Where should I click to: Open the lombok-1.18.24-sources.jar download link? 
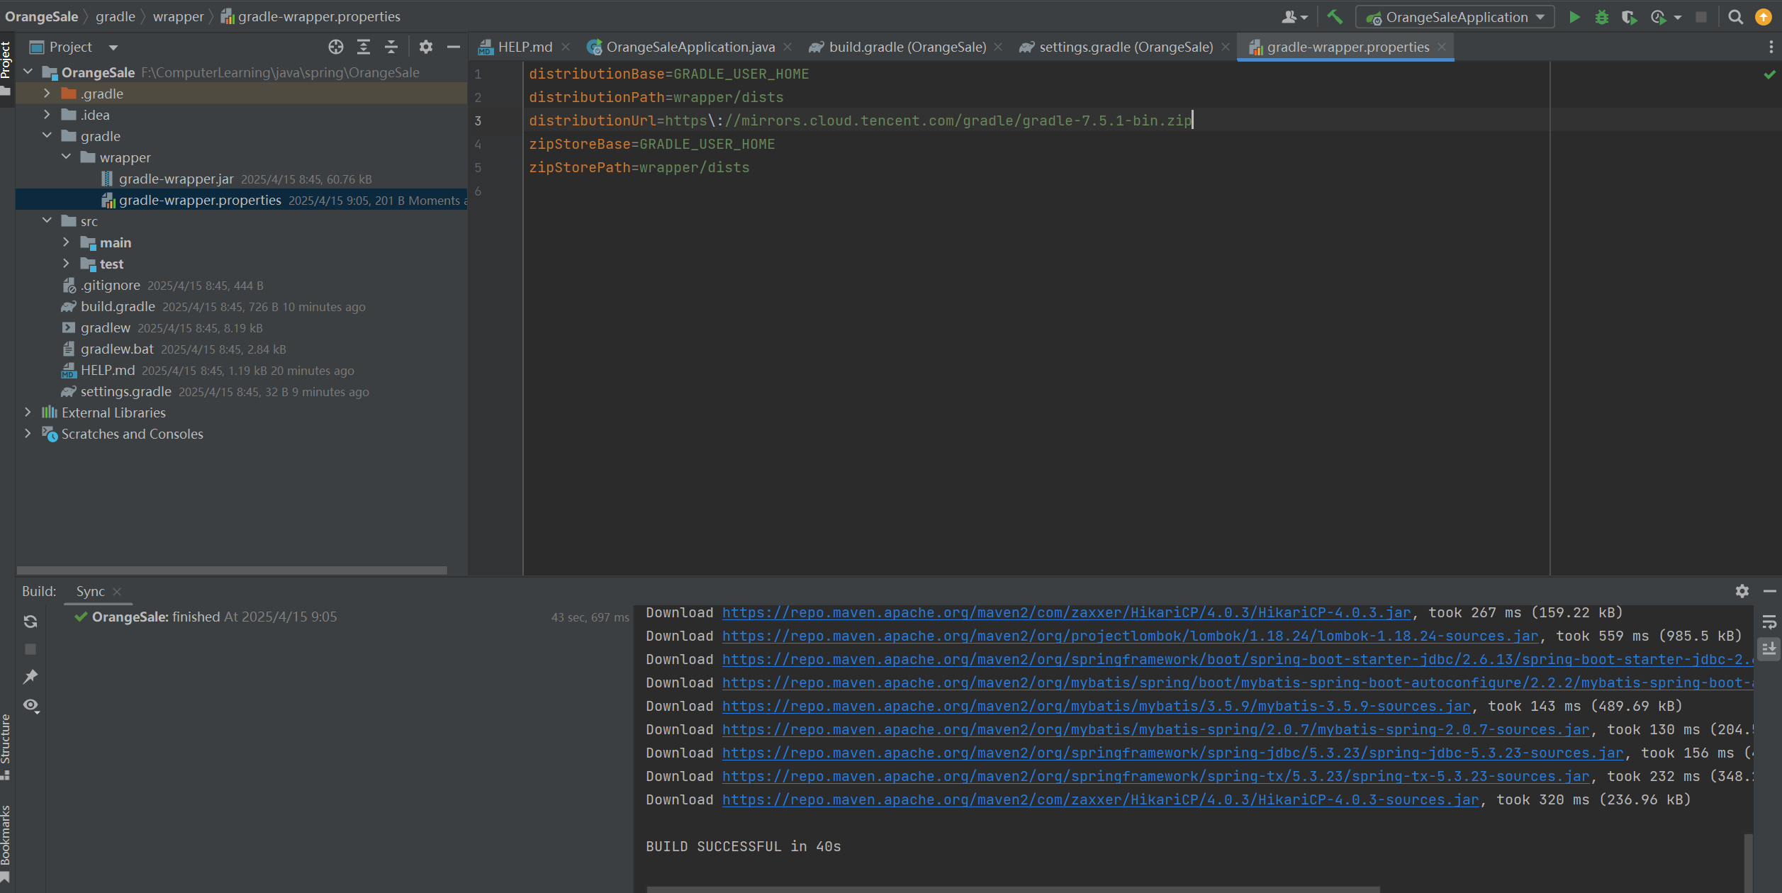(x=1130, y=636)
